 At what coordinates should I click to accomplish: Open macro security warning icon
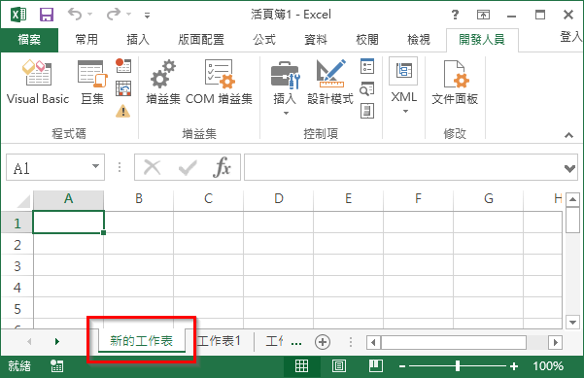[122, 111]
